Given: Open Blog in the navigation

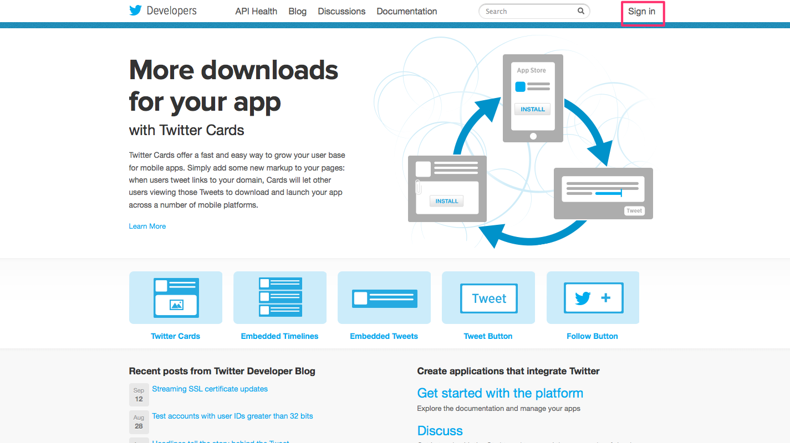Looking at the screenshot, I should (x=298, y=11).
